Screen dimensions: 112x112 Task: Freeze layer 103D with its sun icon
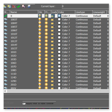pos(46,59)
